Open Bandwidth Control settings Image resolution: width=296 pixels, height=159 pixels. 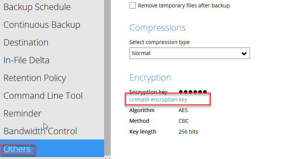pos(40,131)
